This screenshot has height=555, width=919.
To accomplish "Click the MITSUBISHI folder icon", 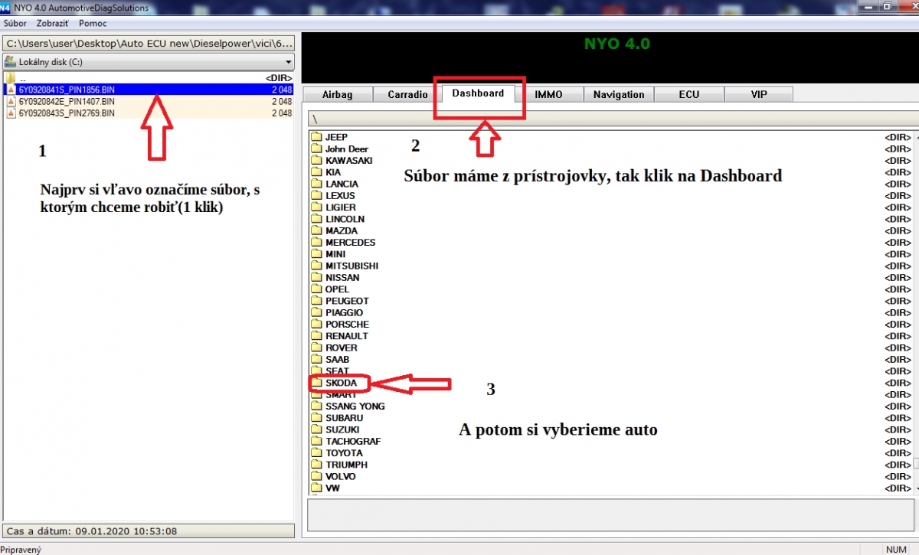I will coord(316,266).
